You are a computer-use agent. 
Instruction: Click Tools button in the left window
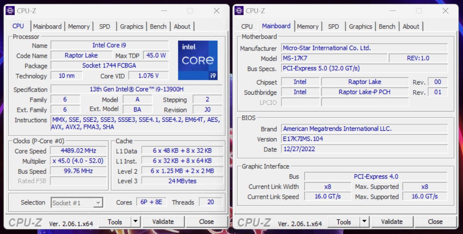115,222
